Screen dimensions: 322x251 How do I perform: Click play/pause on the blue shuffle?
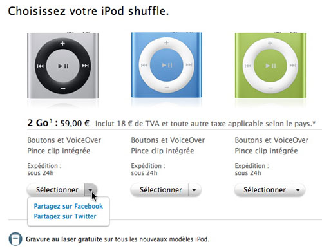[167, 65]
